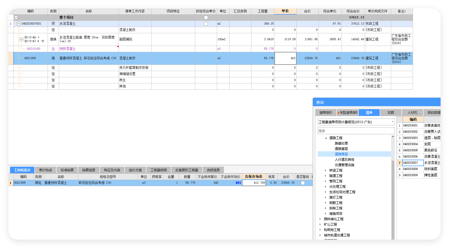449x248 pixels.
Task: Click the 412.709 含税市场价 cell
Action: [x=254, y=183]
